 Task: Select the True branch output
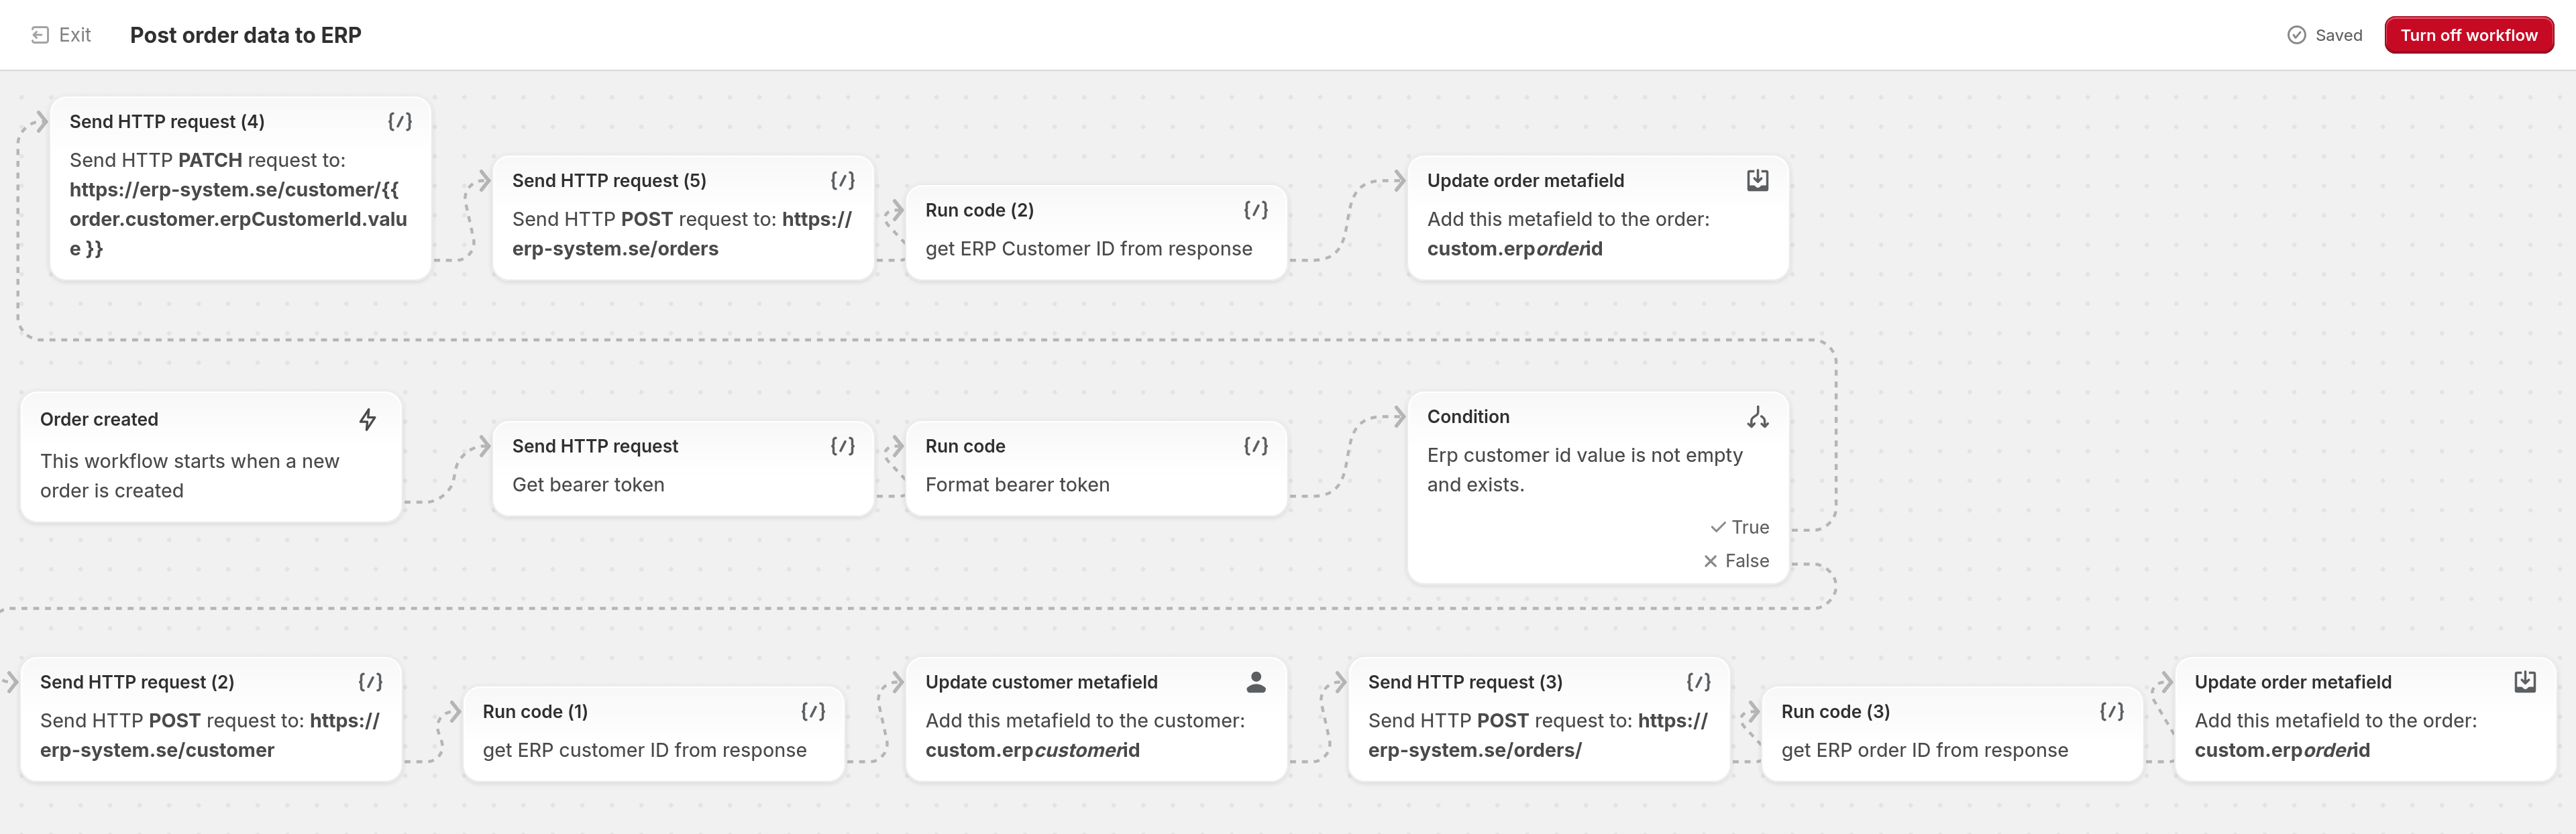coord(1740,526)
